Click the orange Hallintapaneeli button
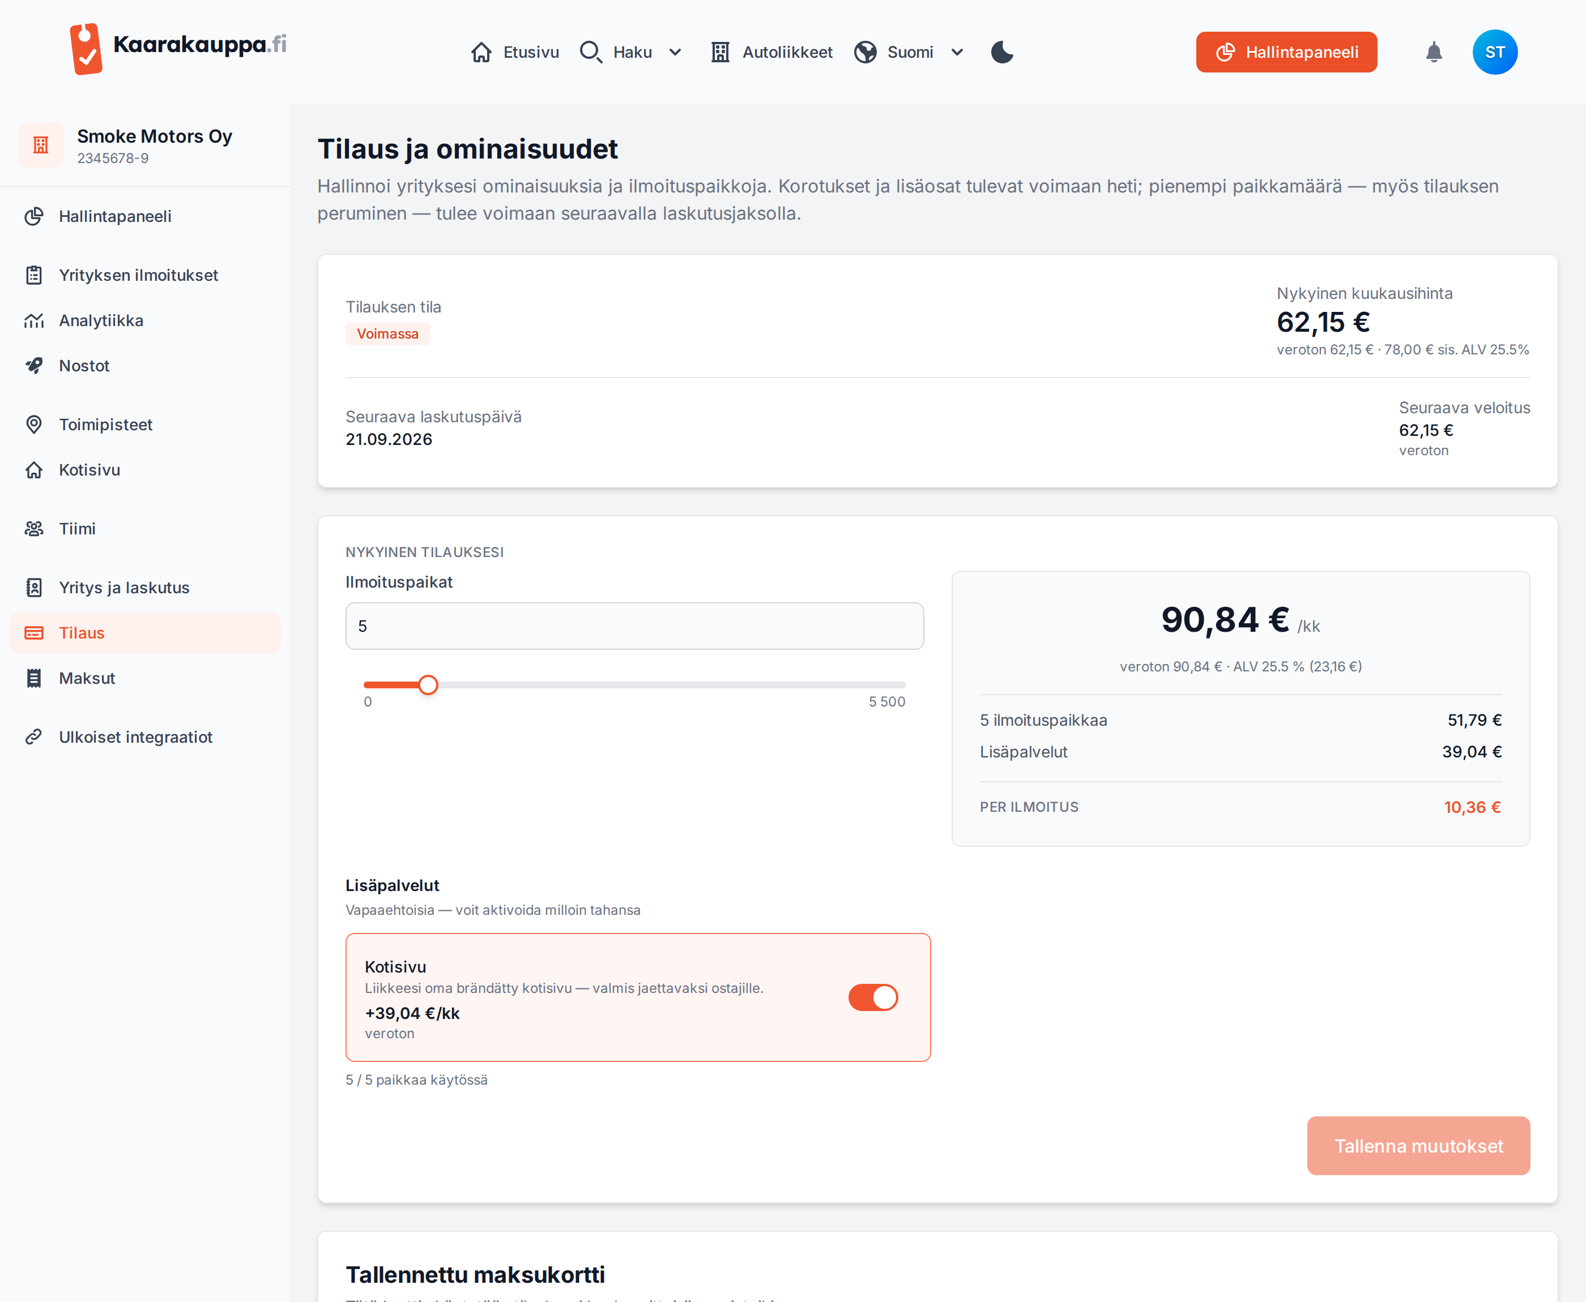This screenshot has height=1302, width=1586. (x=1286, y=53)
